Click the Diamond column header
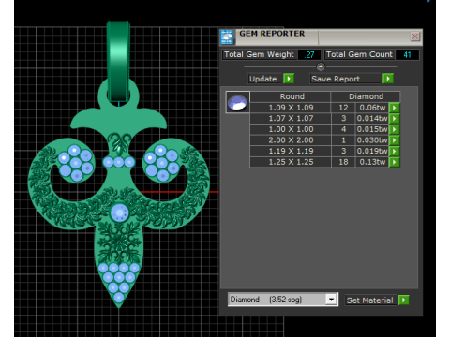Viewport: 450px width, 337px height. [366, 96]
